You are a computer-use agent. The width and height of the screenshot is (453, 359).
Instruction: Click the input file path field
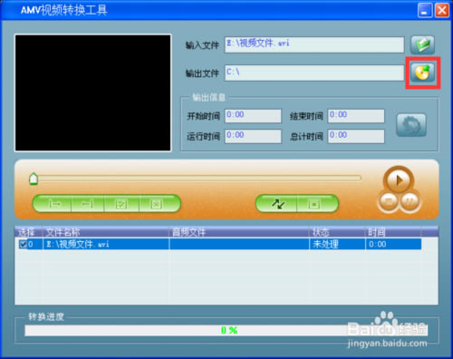pos(314,44)
